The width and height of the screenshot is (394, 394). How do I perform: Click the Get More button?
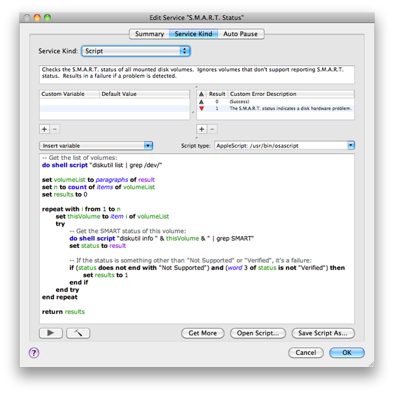click(202, 333)
